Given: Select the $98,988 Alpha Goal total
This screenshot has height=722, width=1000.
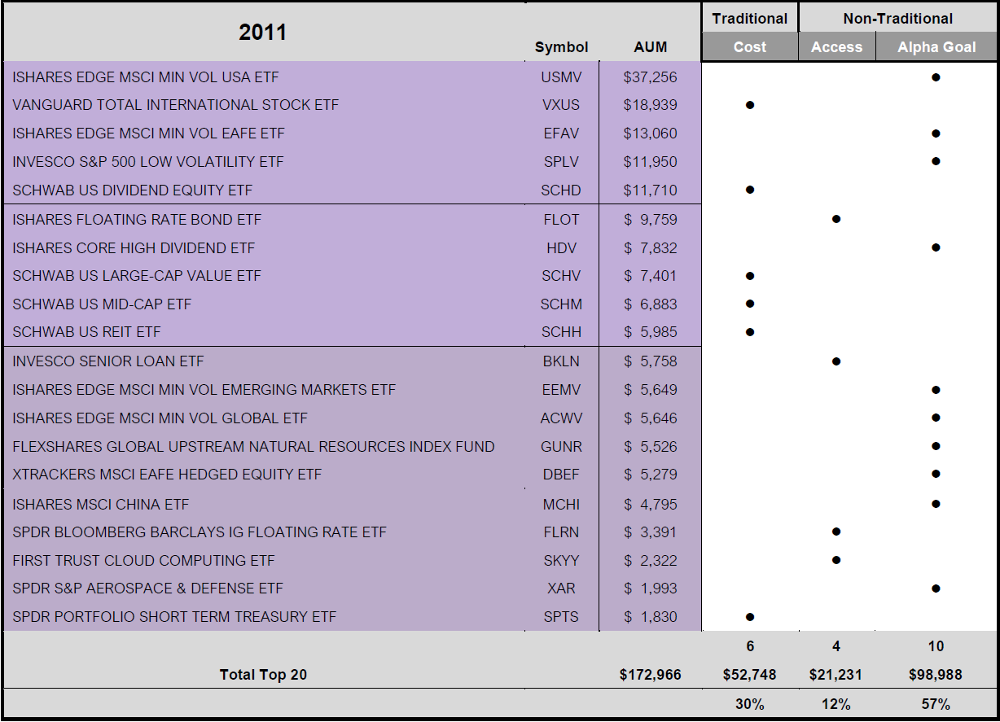Looking at the screenshot, I should coord(936,675).
